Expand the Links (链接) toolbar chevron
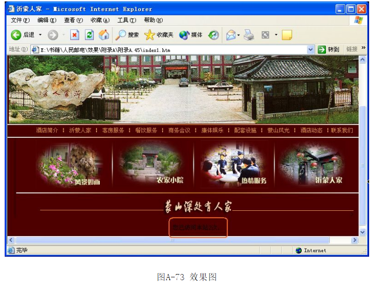 coord(364,49)
